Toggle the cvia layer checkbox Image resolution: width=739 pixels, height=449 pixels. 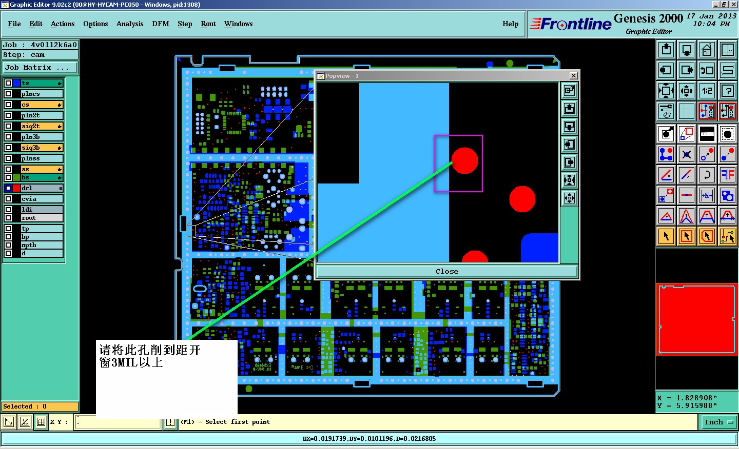tap(8, 199)
